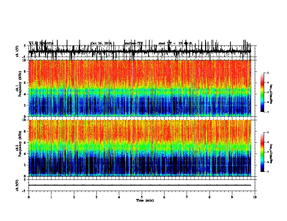Click the '8' kHz tick of ch.1 spectrogram
287x221 pixels.
pyautogui.click(x=25, y=71)
